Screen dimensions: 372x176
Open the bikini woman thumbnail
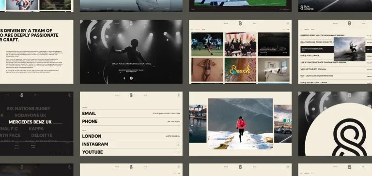[x=207, y=70]
